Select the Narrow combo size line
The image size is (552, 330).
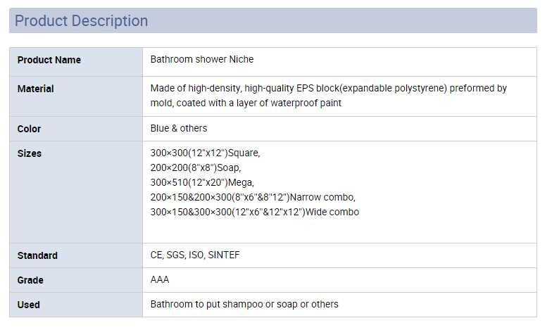253,198
